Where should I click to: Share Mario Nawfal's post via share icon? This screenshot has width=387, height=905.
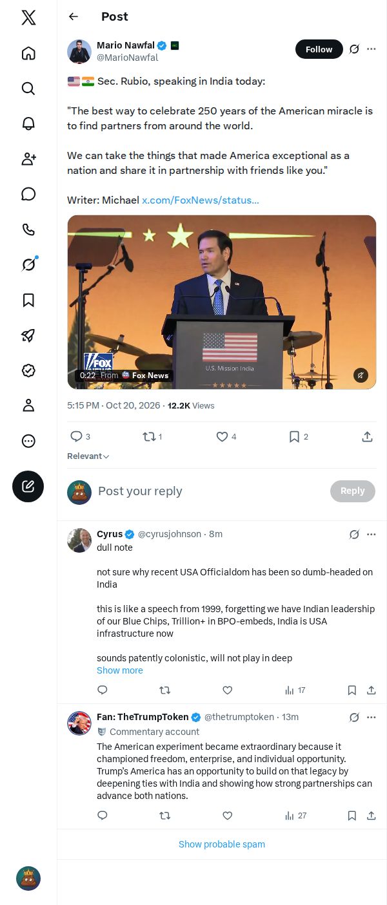tap(367, 437)
